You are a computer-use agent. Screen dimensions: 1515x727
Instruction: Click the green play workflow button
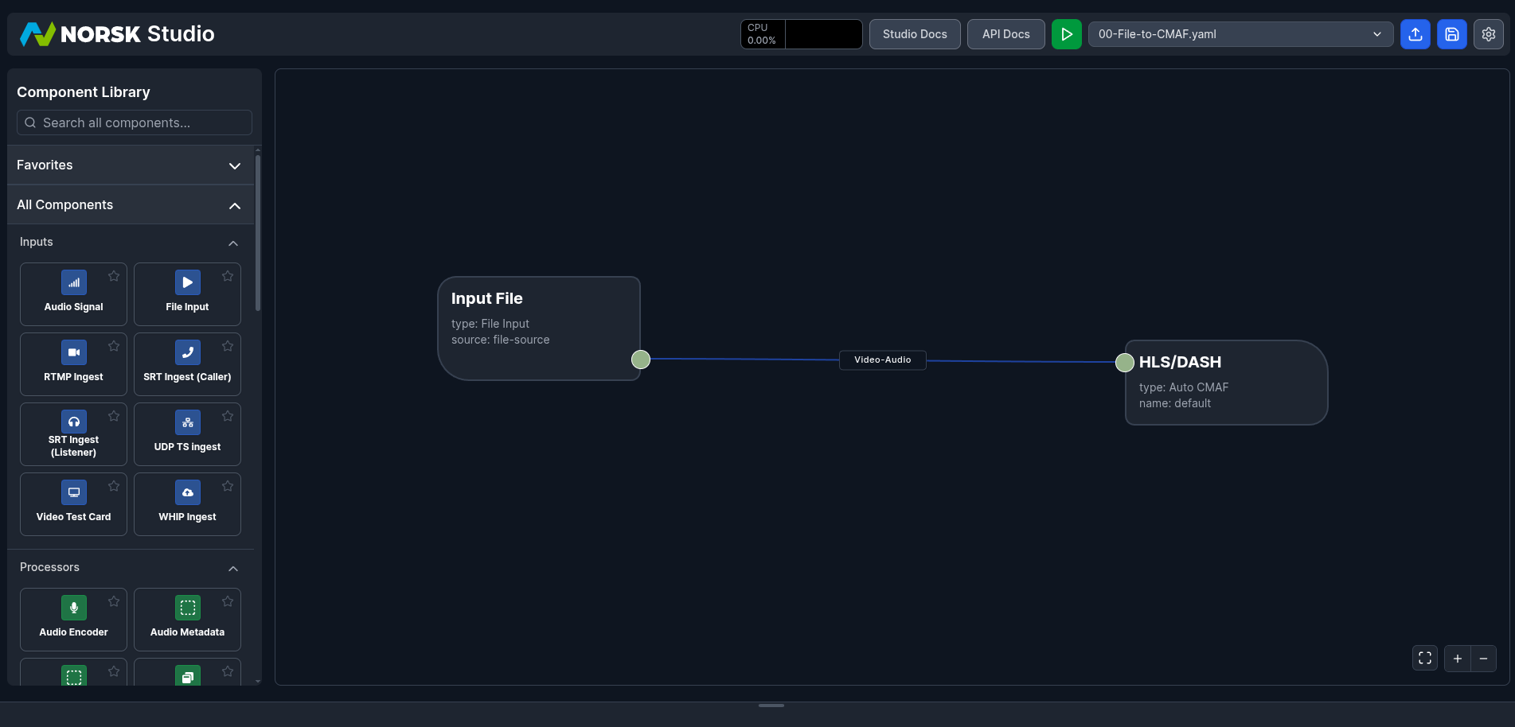click(1066, 34)
